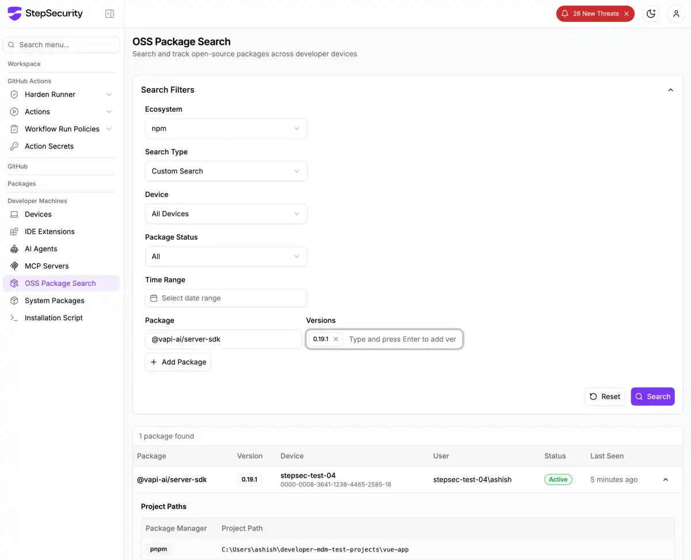
Task: Click the MCP Servers icon
Action: pos(14,266)
